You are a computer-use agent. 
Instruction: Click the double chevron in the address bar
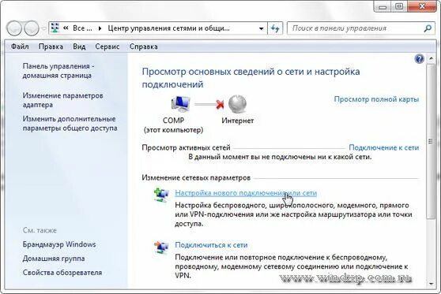(66, 28)
